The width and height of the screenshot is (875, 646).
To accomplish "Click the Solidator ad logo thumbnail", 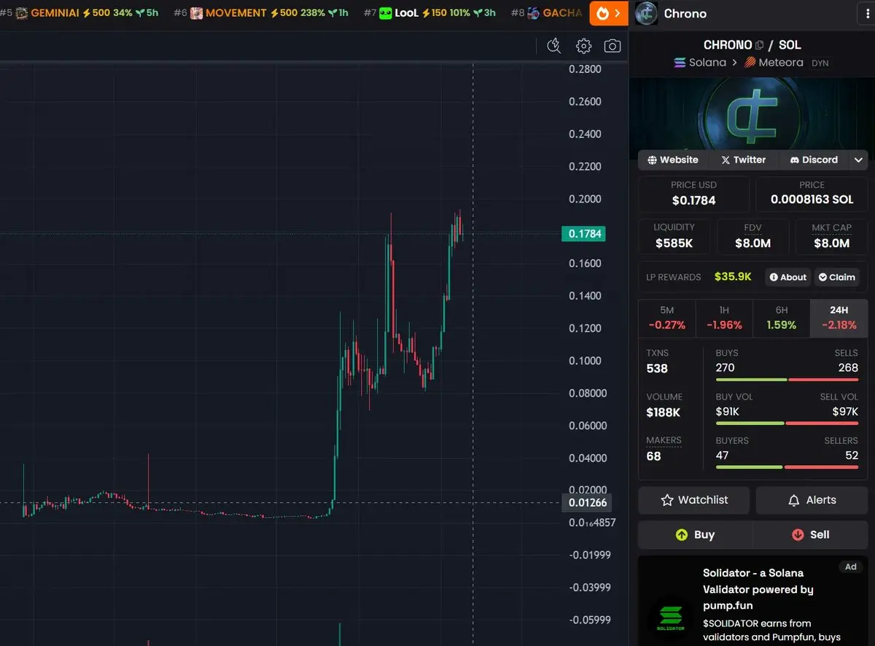I will [671, 618].
